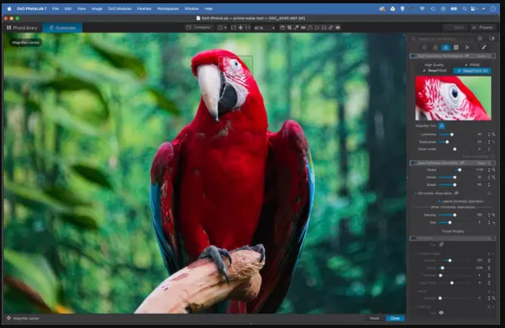505x328 pixels.
Task: Click the preview eye icon in toolbar
Action: click(x=338, y=27)
